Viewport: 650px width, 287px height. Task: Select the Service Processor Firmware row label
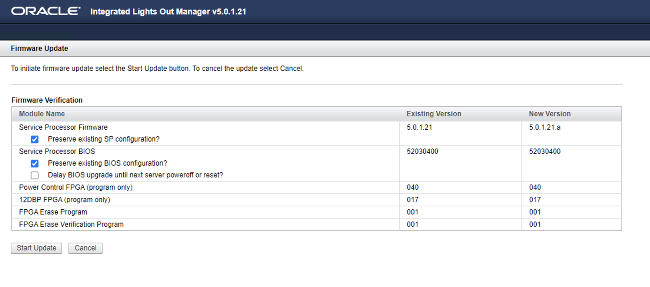tap(63, 127)
